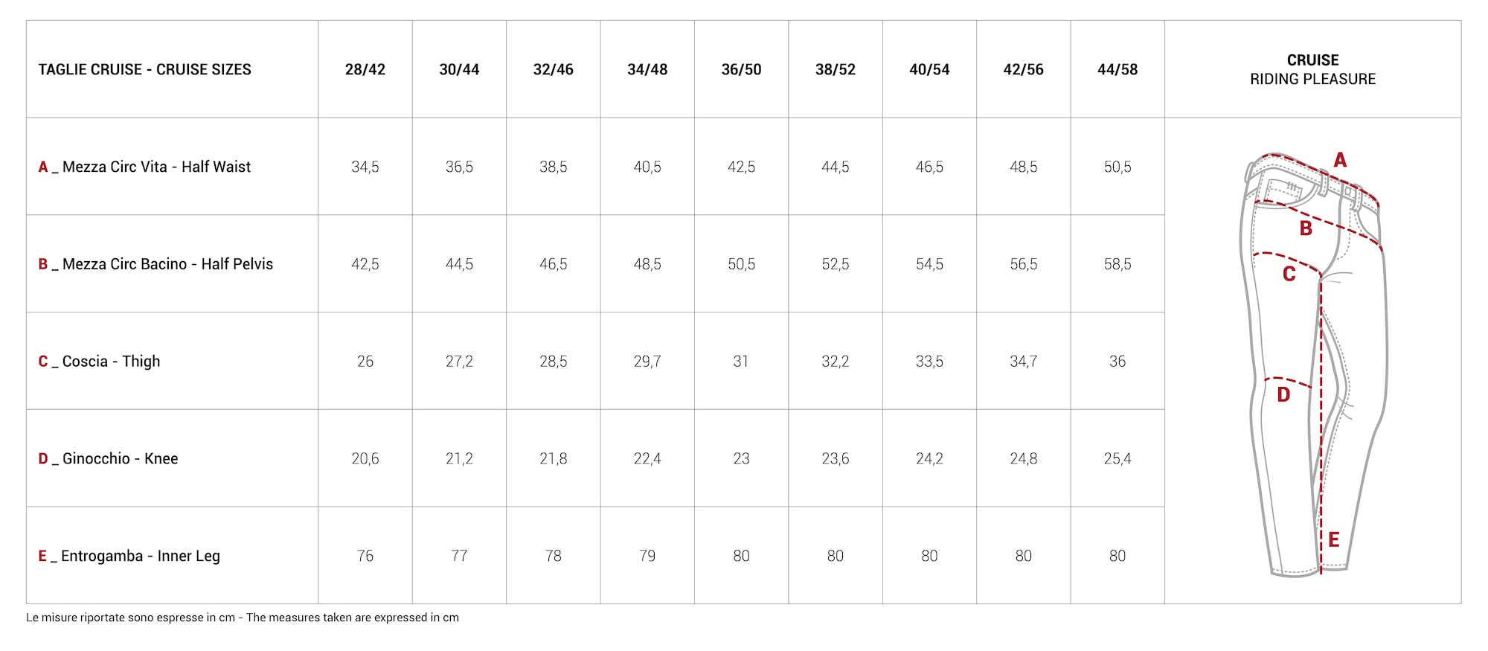Click the red letter E on the trousers diagram
The height and width of the screenshot is (651, 1488).
[x=1333, y=540]
